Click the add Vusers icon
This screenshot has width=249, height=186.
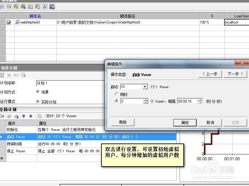16,6
